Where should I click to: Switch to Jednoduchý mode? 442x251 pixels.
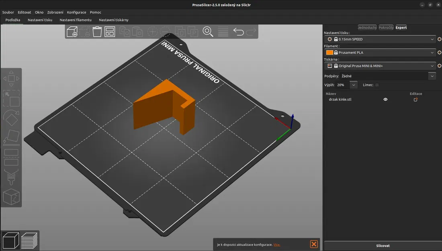coord(367,28)
